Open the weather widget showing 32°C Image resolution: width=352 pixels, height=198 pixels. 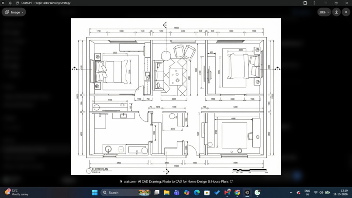pos(17,193)
